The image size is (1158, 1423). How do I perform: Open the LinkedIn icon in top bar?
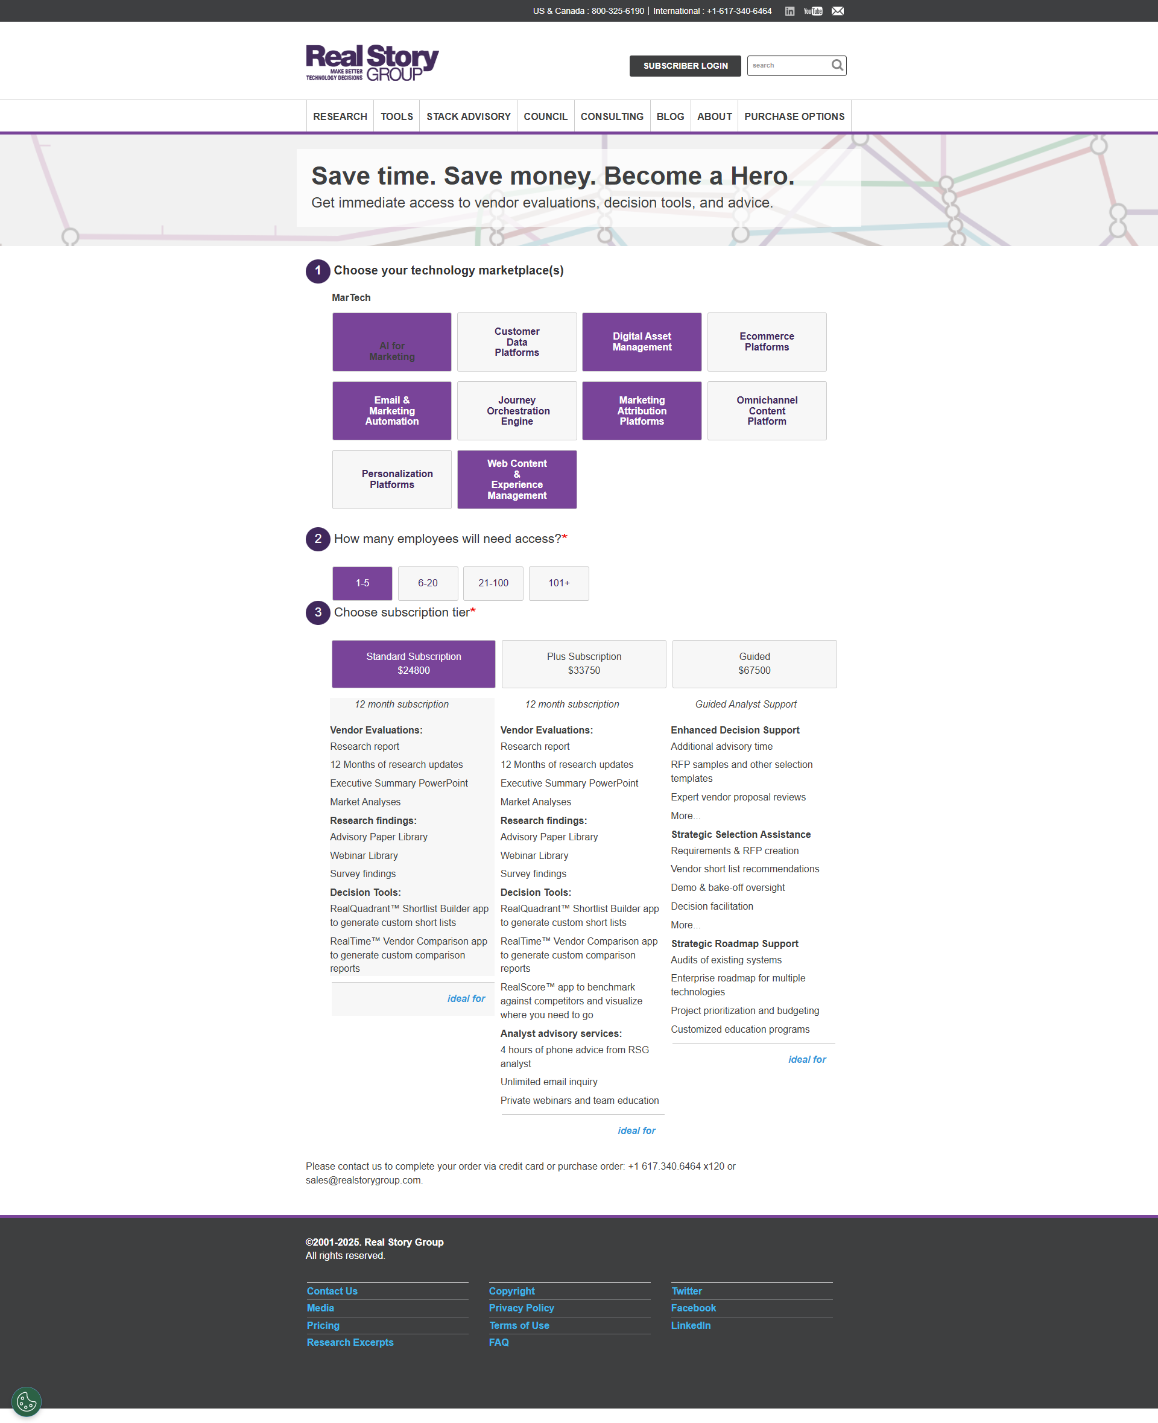(x=789, y=11)
